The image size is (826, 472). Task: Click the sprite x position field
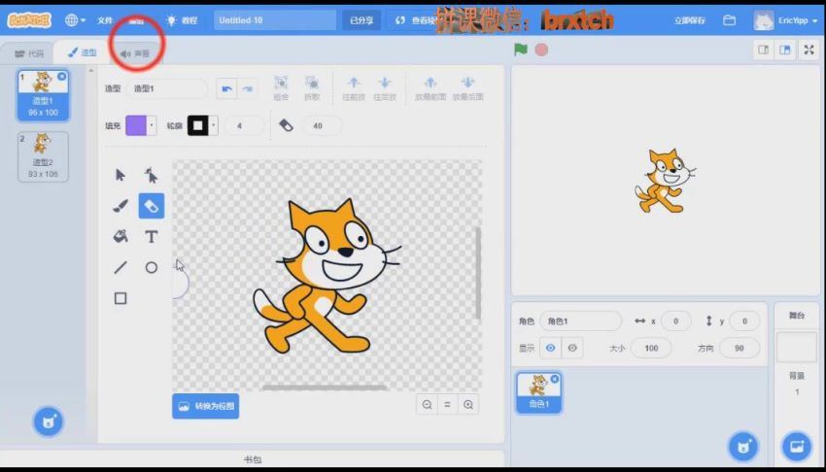[675, 321]
